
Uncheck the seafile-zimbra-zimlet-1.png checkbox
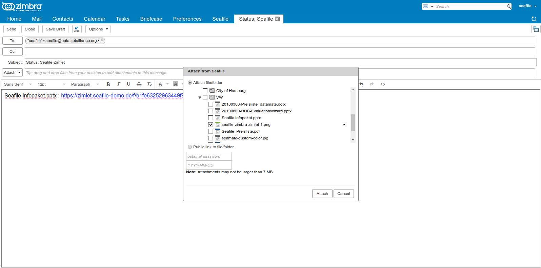(x=211, y=125)
